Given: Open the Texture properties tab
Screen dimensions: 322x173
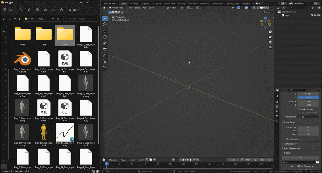Looking at the screenshot, I should click(x=277, y=128).
